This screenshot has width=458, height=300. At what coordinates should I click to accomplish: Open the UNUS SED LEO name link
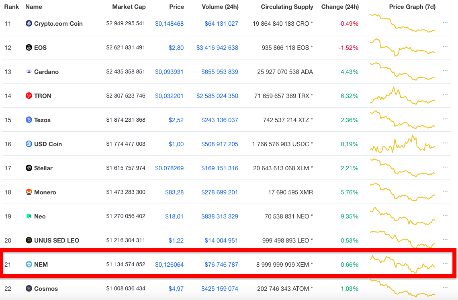click(57, 241)
